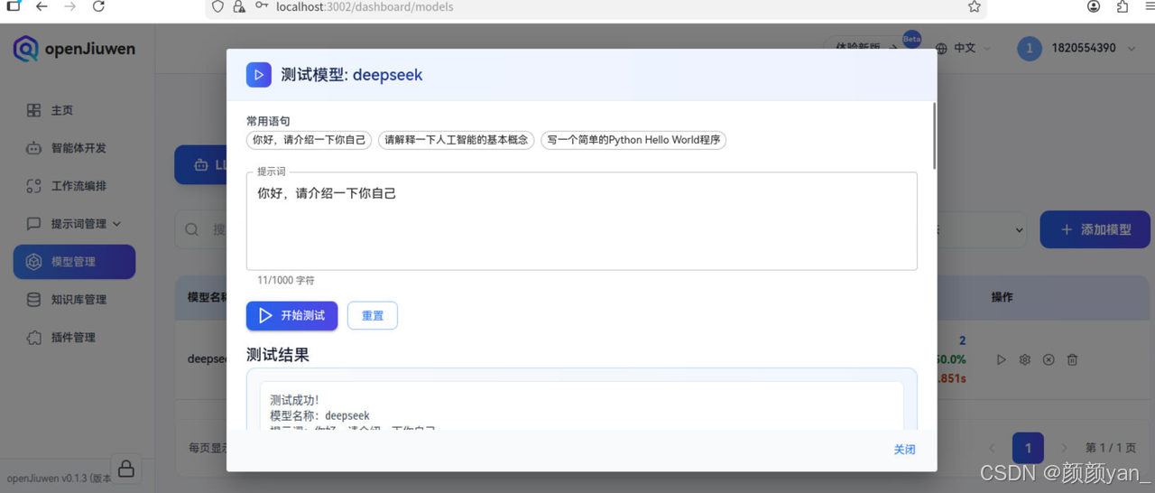Click the 重置 reset button
The height and width of the screenshot is (493, 1155).
[x=373, y=316]
